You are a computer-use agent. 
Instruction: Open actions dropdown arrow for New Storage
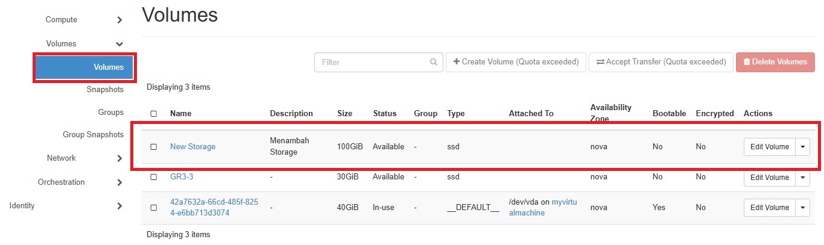tap(802, 147)
